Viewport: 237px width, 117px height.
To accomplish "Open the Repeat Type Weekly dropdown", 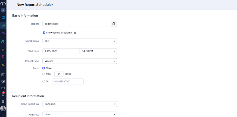I will [80, 61].
